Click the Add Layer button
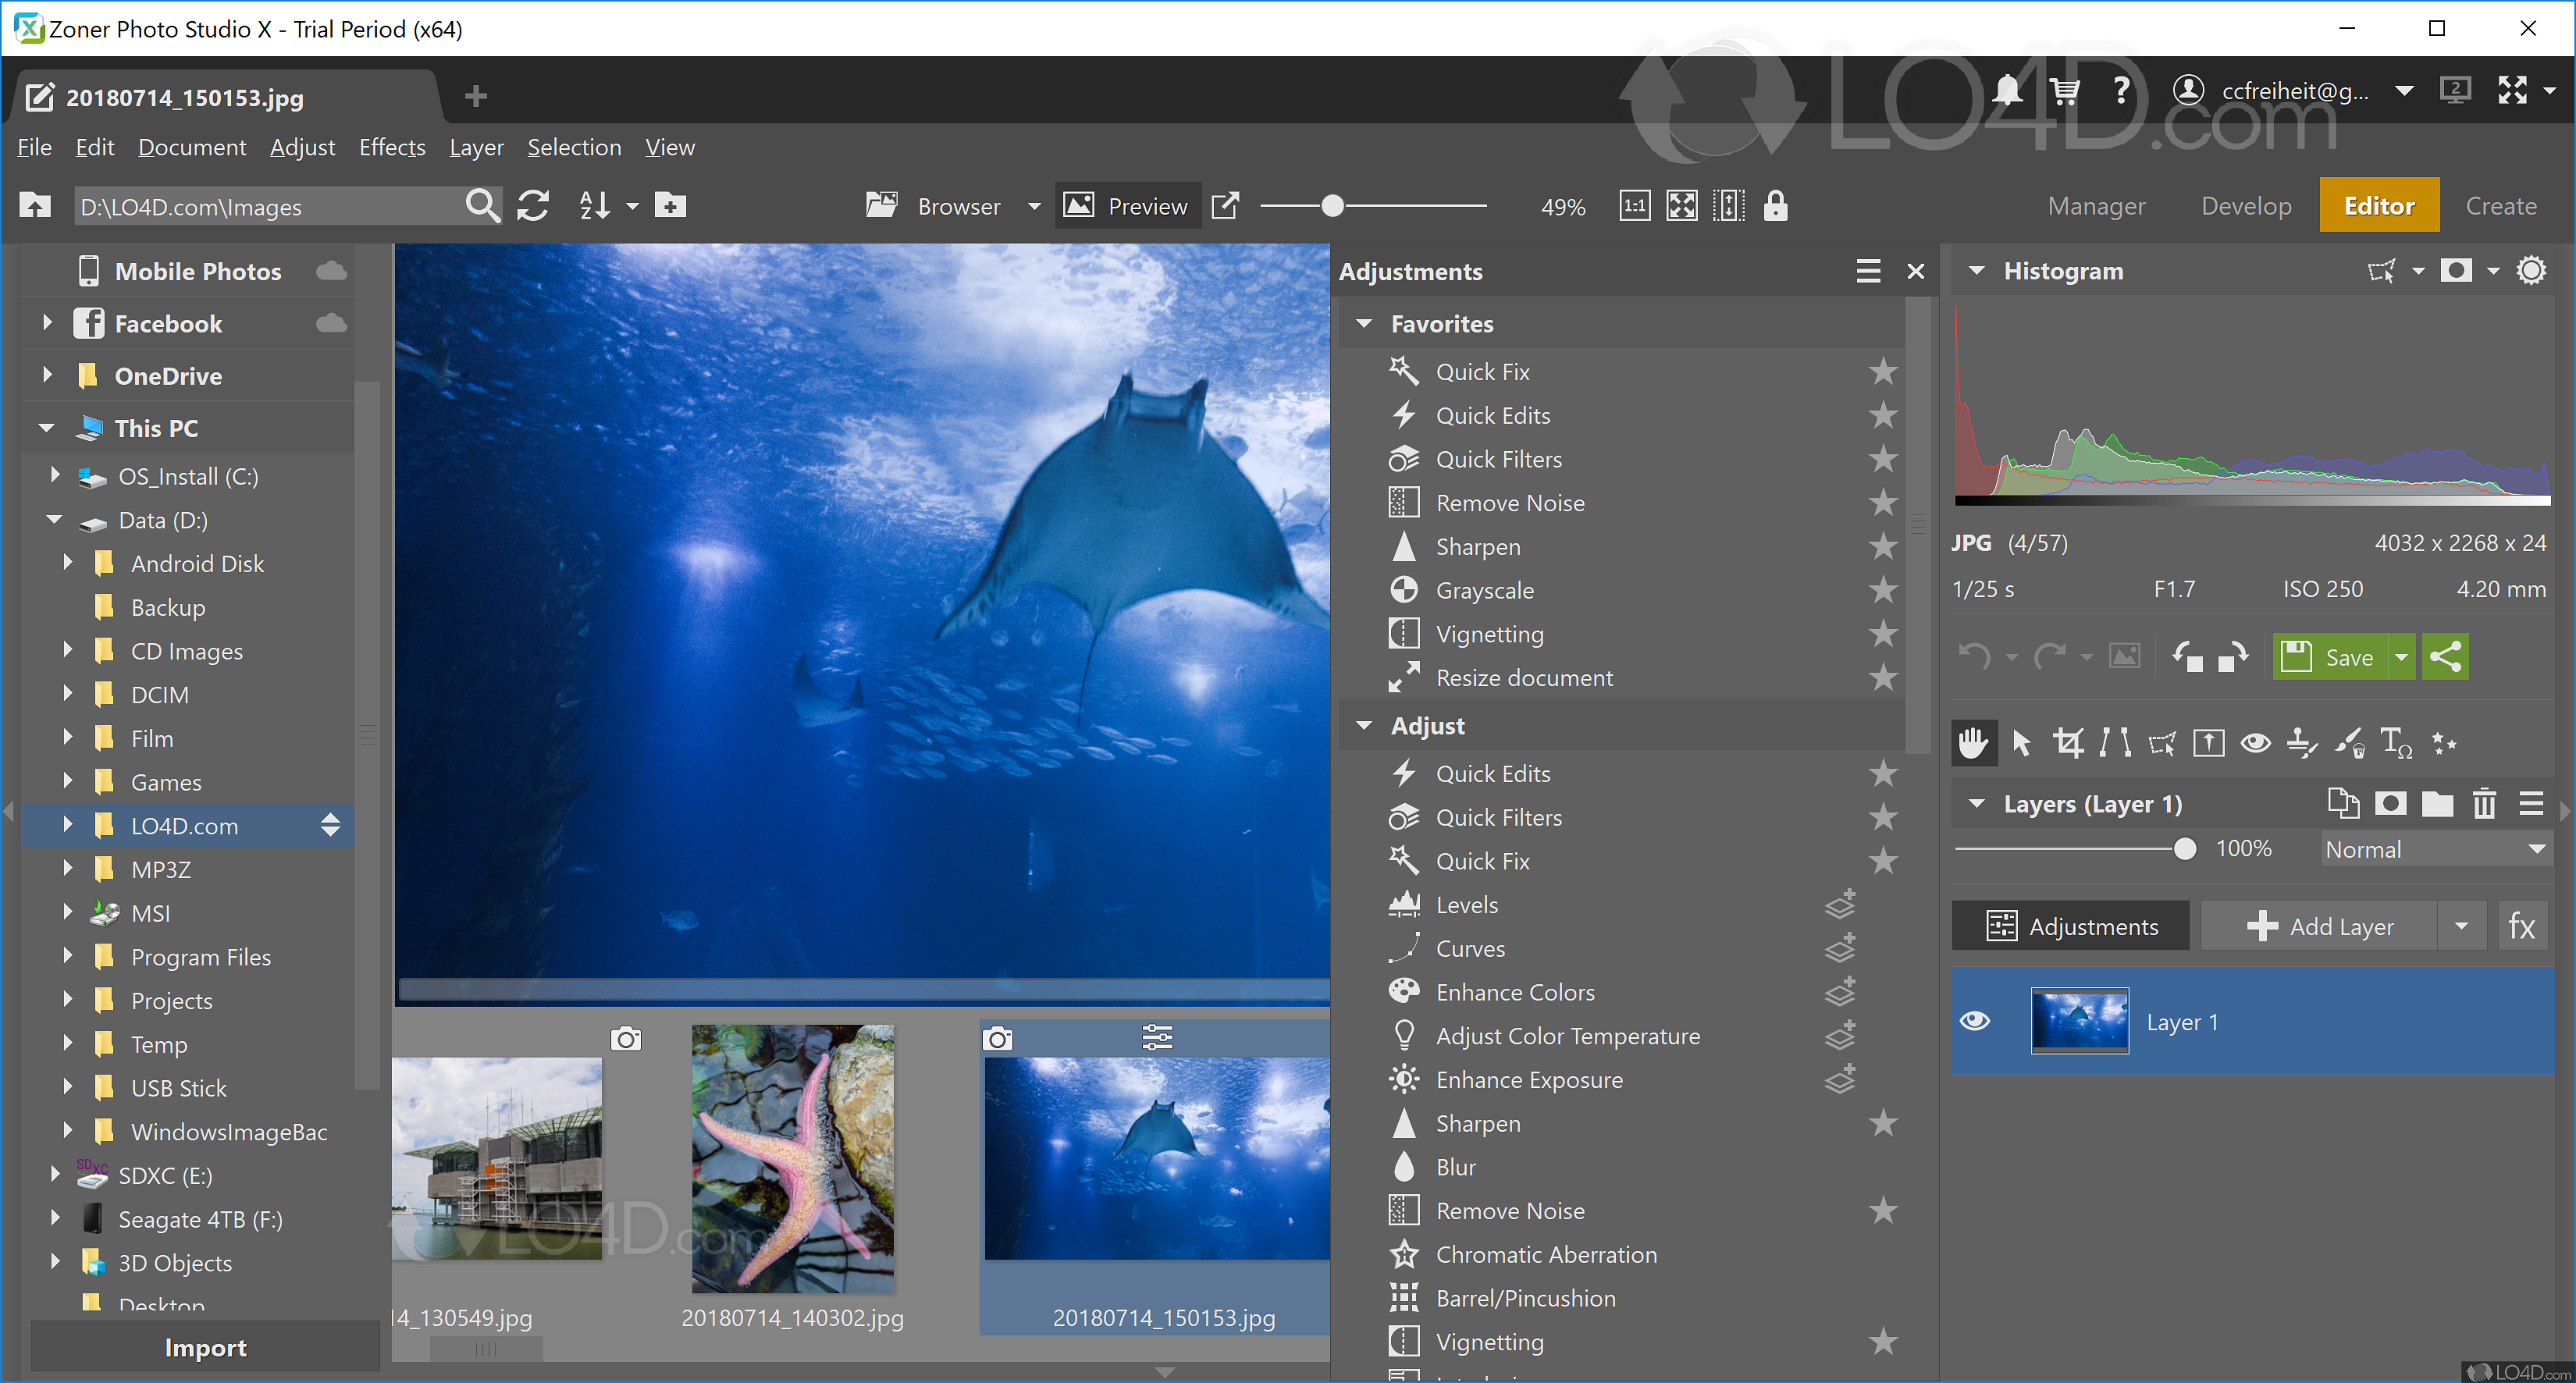 (2320, 926)
